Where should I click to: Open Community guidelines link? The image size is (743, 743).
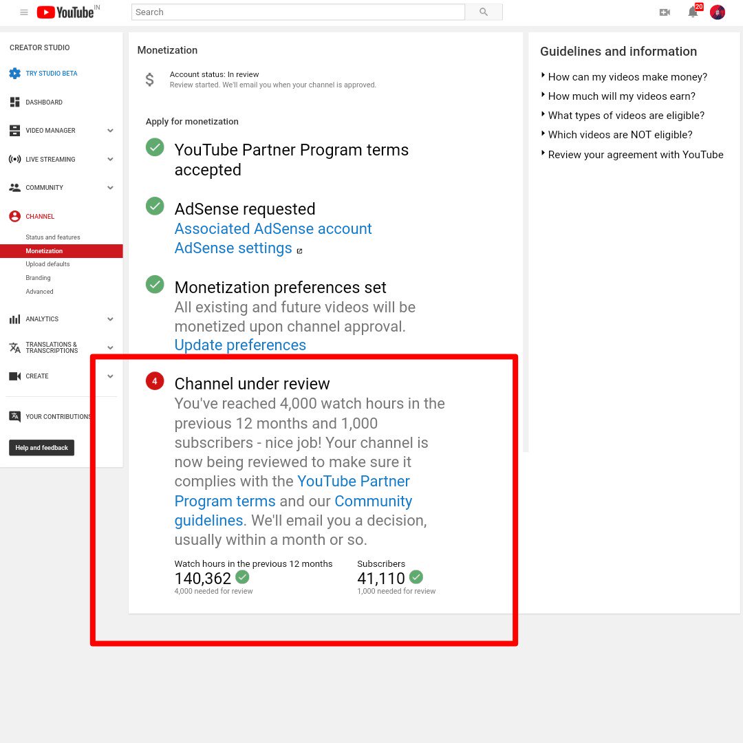coord(373,501)
